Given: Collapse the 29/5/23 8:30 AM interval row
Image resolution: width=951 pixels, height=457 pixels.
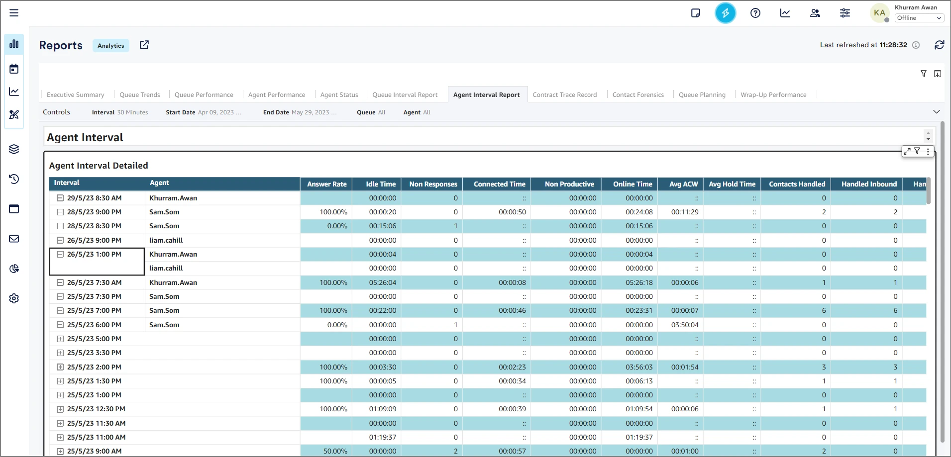Looking at the screenshot, I should [60, 198].
